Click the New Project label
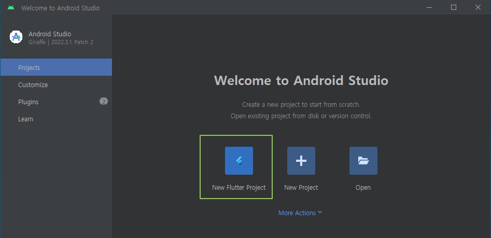 pyautogui.click(x=301, y=188)
